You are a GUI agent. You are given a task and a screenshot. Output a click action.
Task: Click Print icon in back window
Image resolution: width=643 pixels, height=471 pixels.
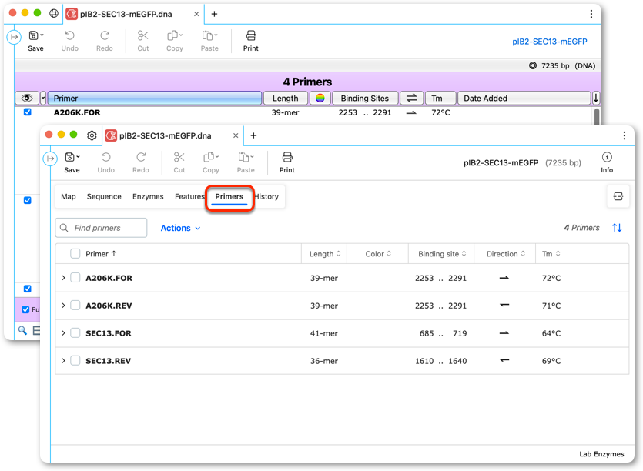(251, 35)
